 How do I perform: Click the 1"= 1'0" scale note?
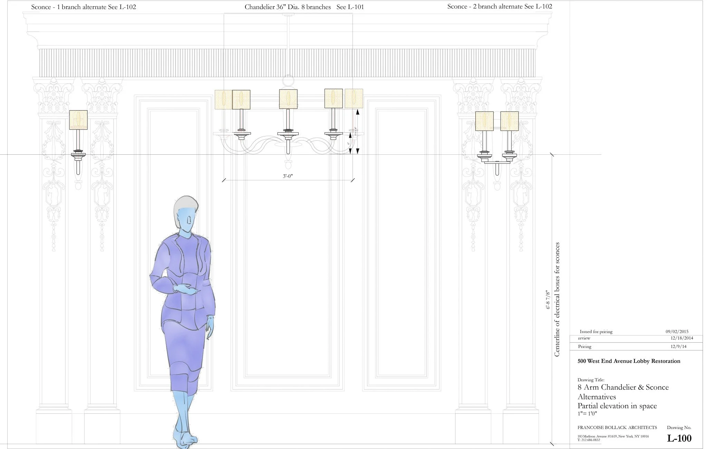[587, 414]
